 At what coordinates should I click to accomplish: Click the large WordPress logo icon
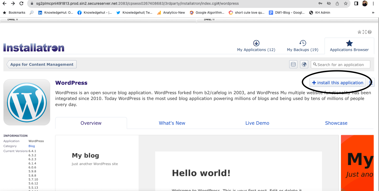27,102
